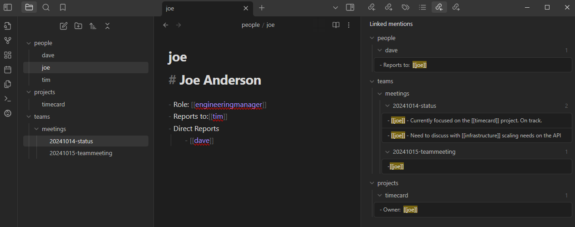
Task: Collapse timecard results in linked mentions
Action: click(x=379, y=196)
